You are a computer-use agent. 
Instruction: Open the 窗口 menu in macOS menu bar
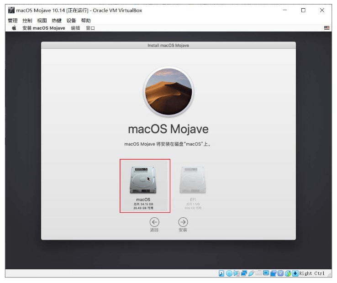tap(90, 28)
